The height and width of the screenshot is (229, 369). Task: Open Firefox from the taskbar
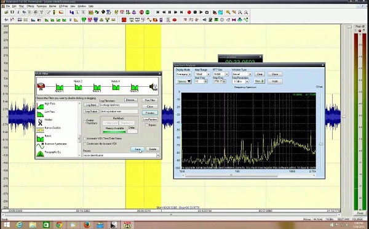(87, 225)
